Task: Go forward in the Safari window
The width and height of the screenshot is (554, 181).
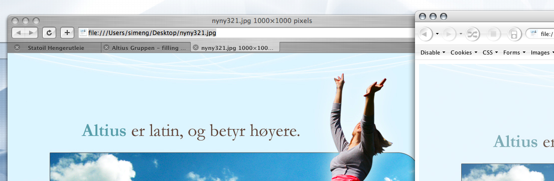Action: 32,32
